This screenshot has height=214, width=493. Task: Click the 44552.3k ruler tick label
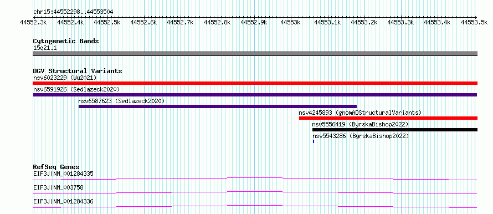[x=33, y=22]
